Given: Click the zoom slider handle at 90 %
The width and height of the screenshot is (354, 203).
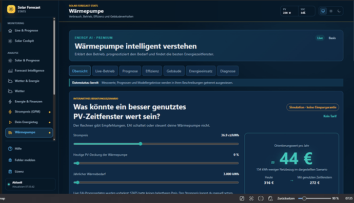Looking at the screenshot, I should (x=304, y=198).
